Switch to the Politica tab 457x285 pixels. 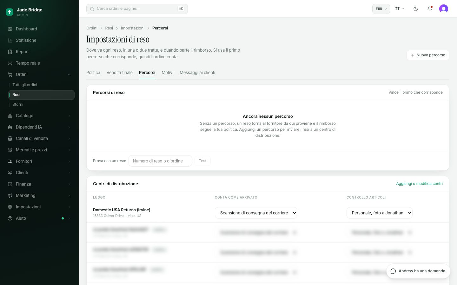(x=93, y=73)
